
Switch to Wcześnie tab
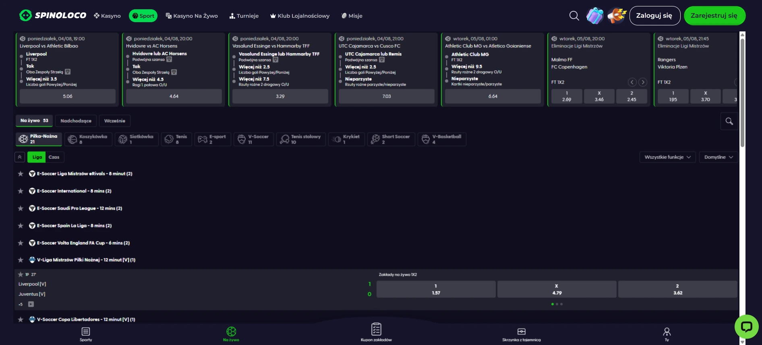click(115, 121)
